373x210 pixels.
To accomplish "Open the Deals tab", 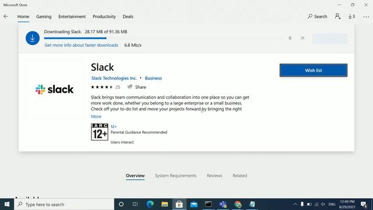I will 128,16.
